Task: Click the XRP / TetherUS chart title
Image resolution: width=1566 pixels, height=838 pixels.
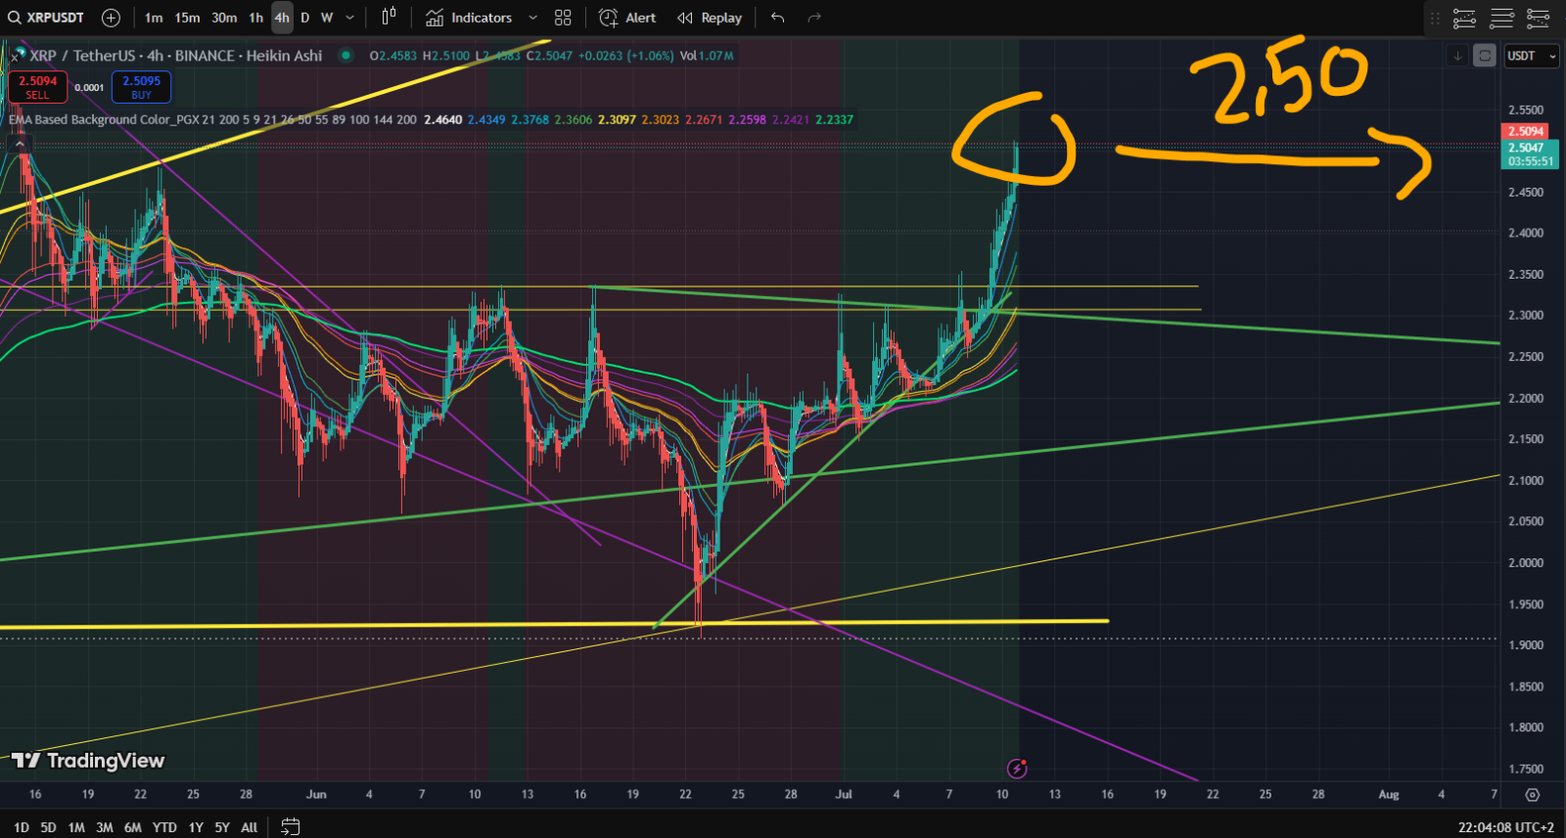Action: click(176, 56)
